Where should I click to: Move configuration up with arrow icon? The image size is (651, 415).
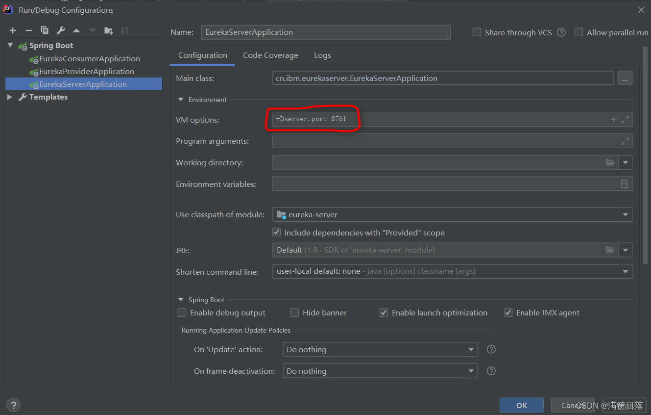point(76,30)
